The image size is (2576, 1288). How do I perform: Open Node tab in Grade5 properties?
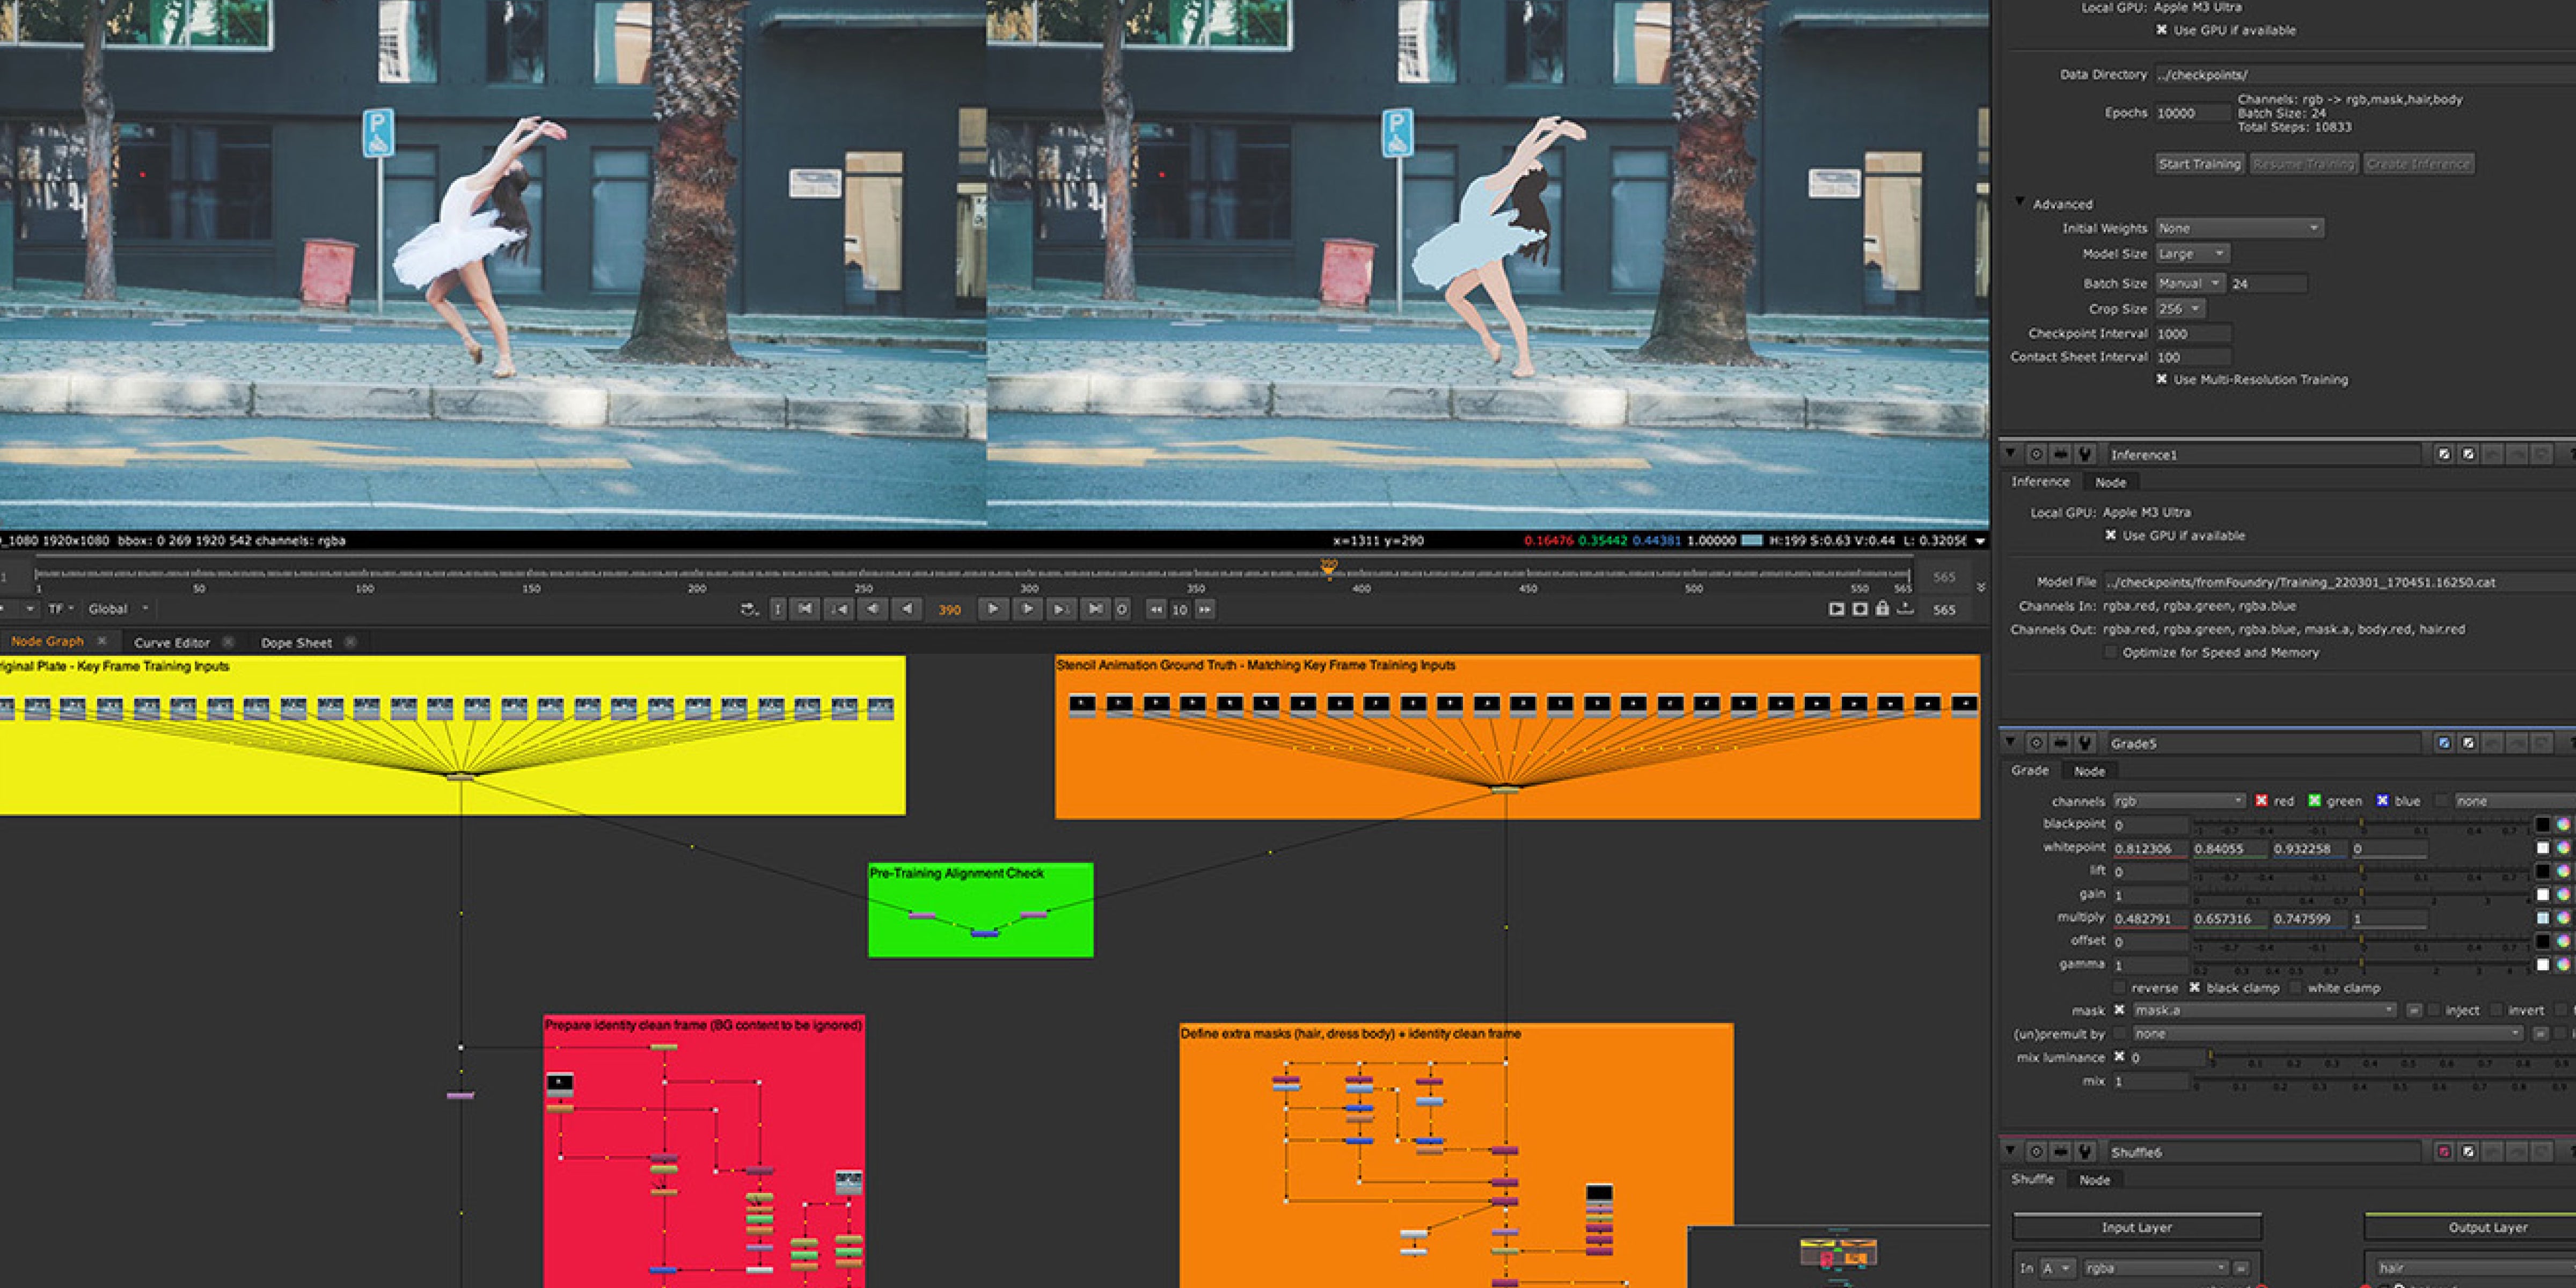tap(2088, 771)
